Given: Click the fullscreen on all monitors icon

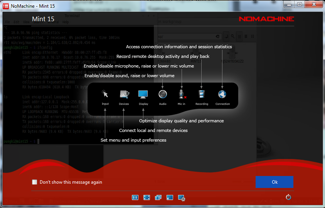Looking at the screenshot, I should coord(158,198).
